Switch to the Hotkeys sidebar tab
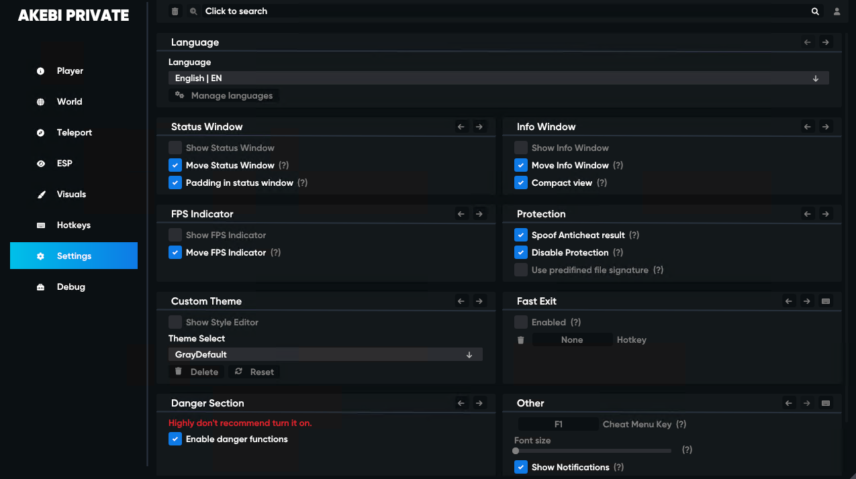Image resolution: width=856 pixels, height=479 pixels. [74, 225]
